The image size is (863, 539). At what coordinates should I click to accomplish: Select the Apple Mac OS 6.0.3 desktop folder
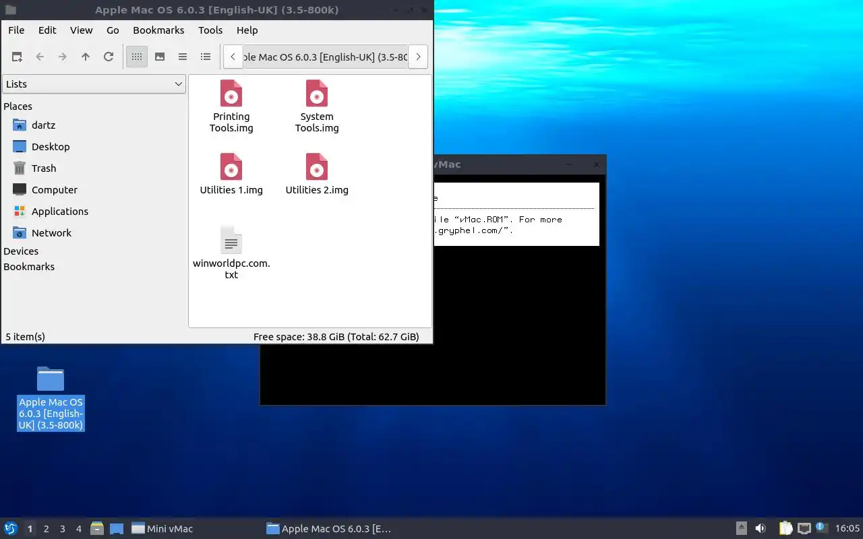point(51,398)
